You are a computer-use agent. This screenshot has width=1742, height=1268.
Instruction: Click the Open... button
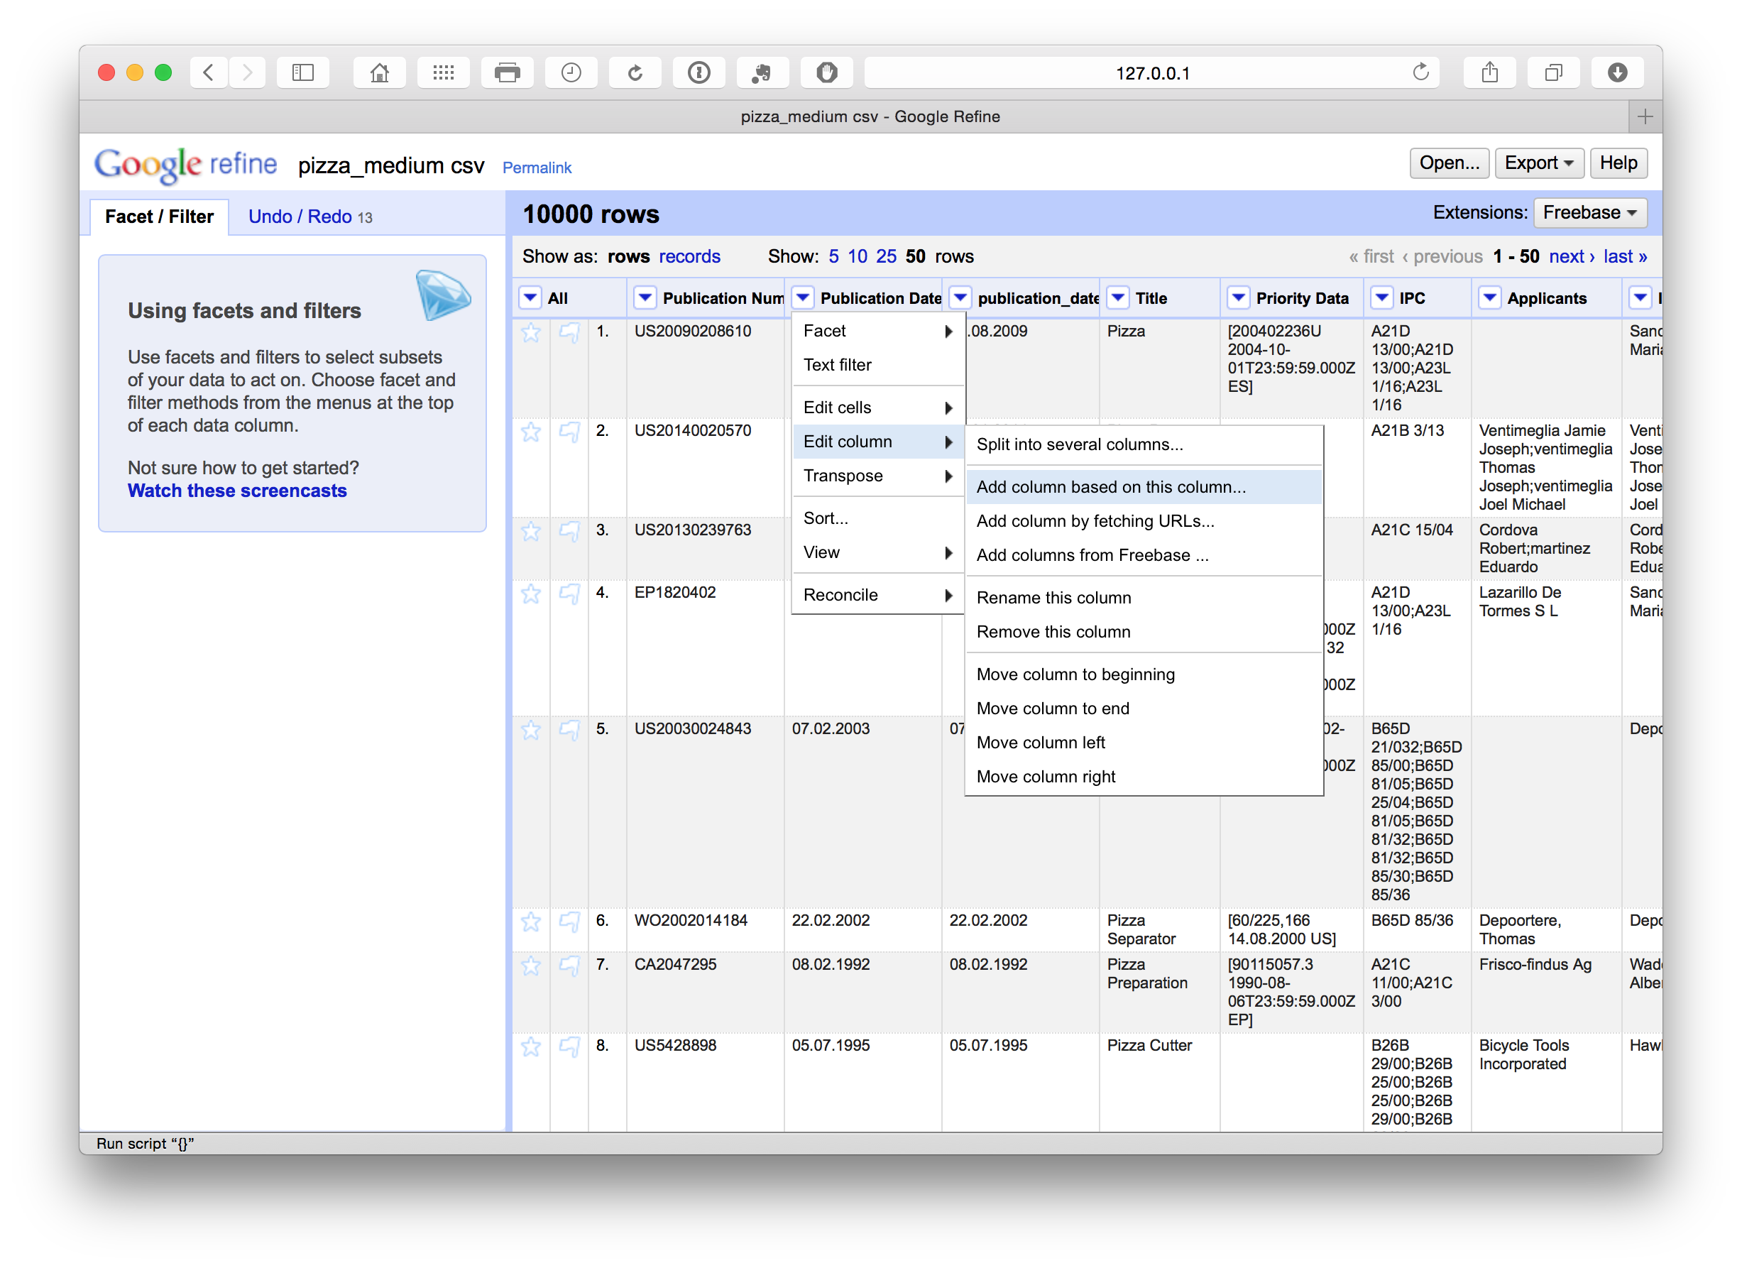(1449, 163)
